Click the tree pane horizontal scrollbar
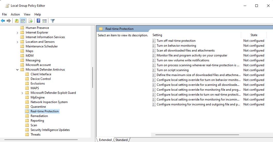The width and height of the screenshot is (273, 142). click(x=41, y=140)
